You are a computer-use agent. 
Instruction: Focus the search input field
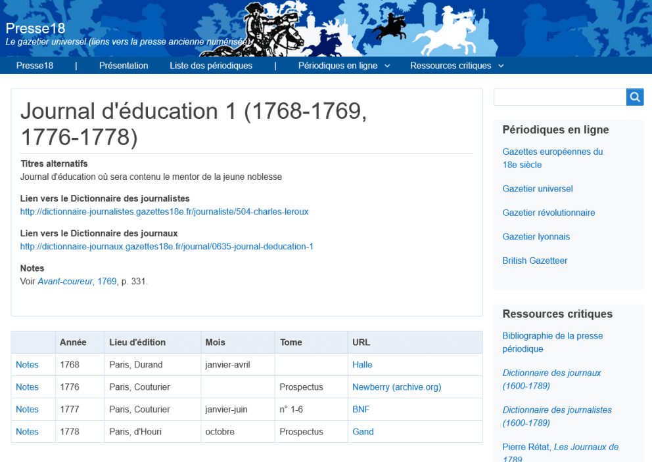[x=560, y=96]
